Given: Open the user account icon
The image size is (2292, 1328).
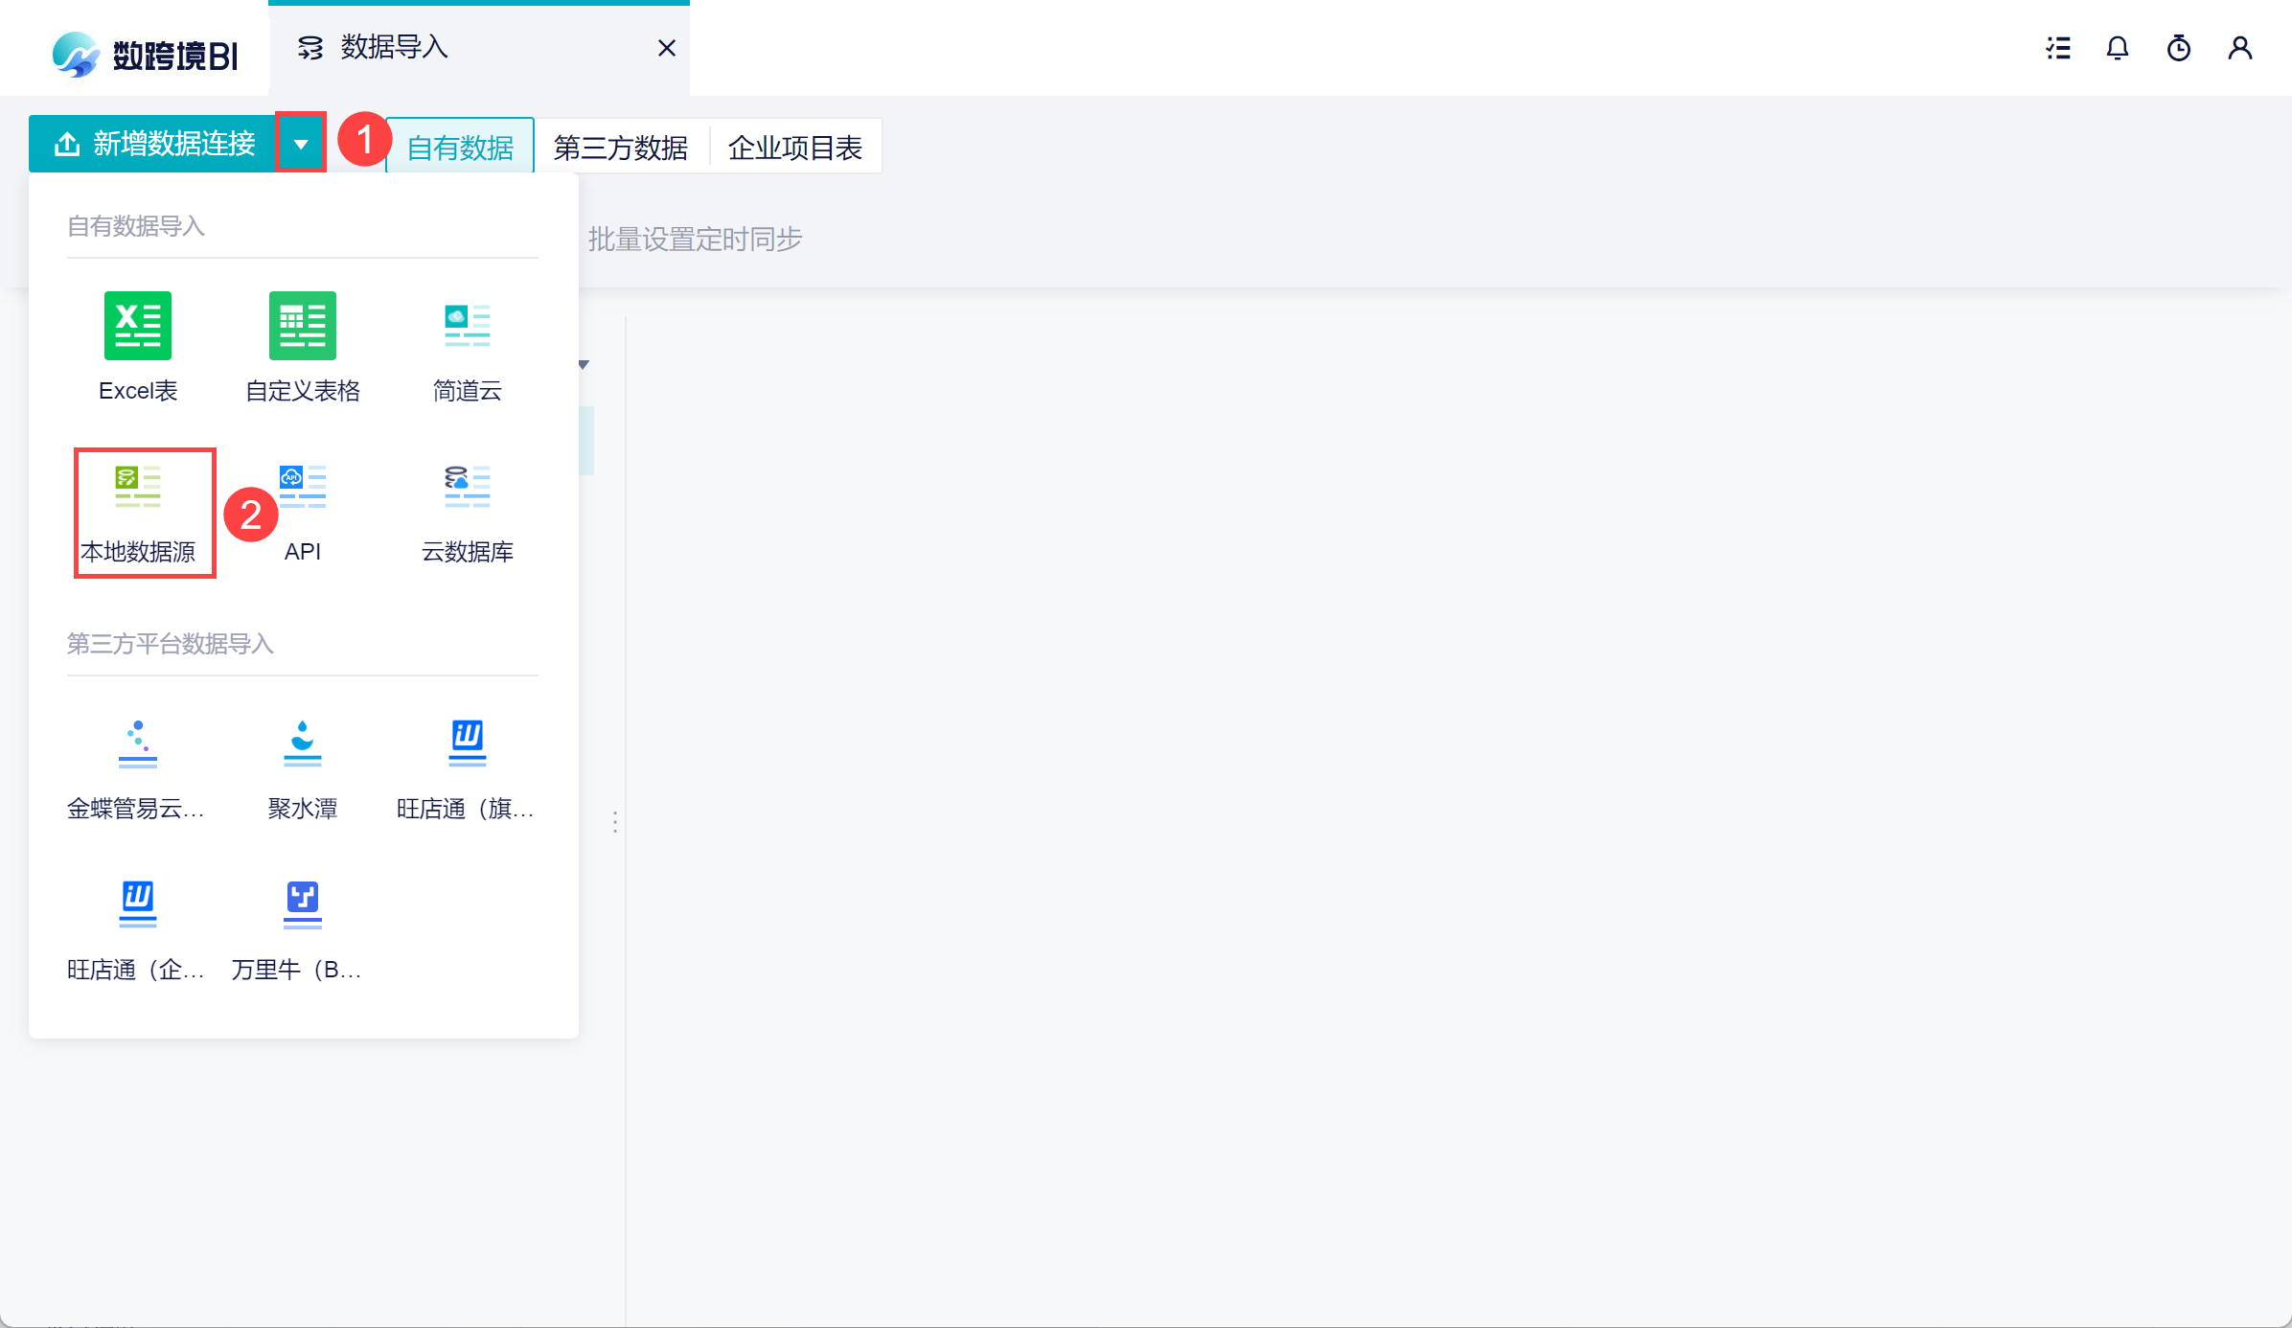Looking at the screenshot, I should 2240,48.
